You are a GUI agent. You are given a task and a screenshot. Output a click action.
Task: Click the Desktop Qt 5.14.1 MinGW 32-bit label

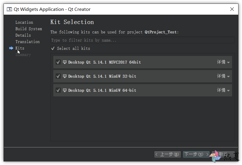coord(102,76)
